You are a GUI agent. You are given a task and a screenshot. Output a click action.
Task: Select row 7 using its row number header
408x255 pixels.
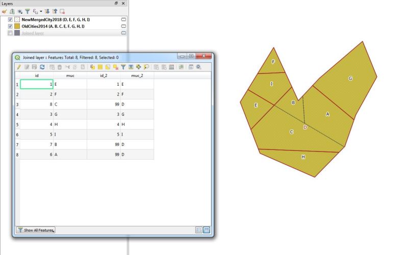(17, 144)
